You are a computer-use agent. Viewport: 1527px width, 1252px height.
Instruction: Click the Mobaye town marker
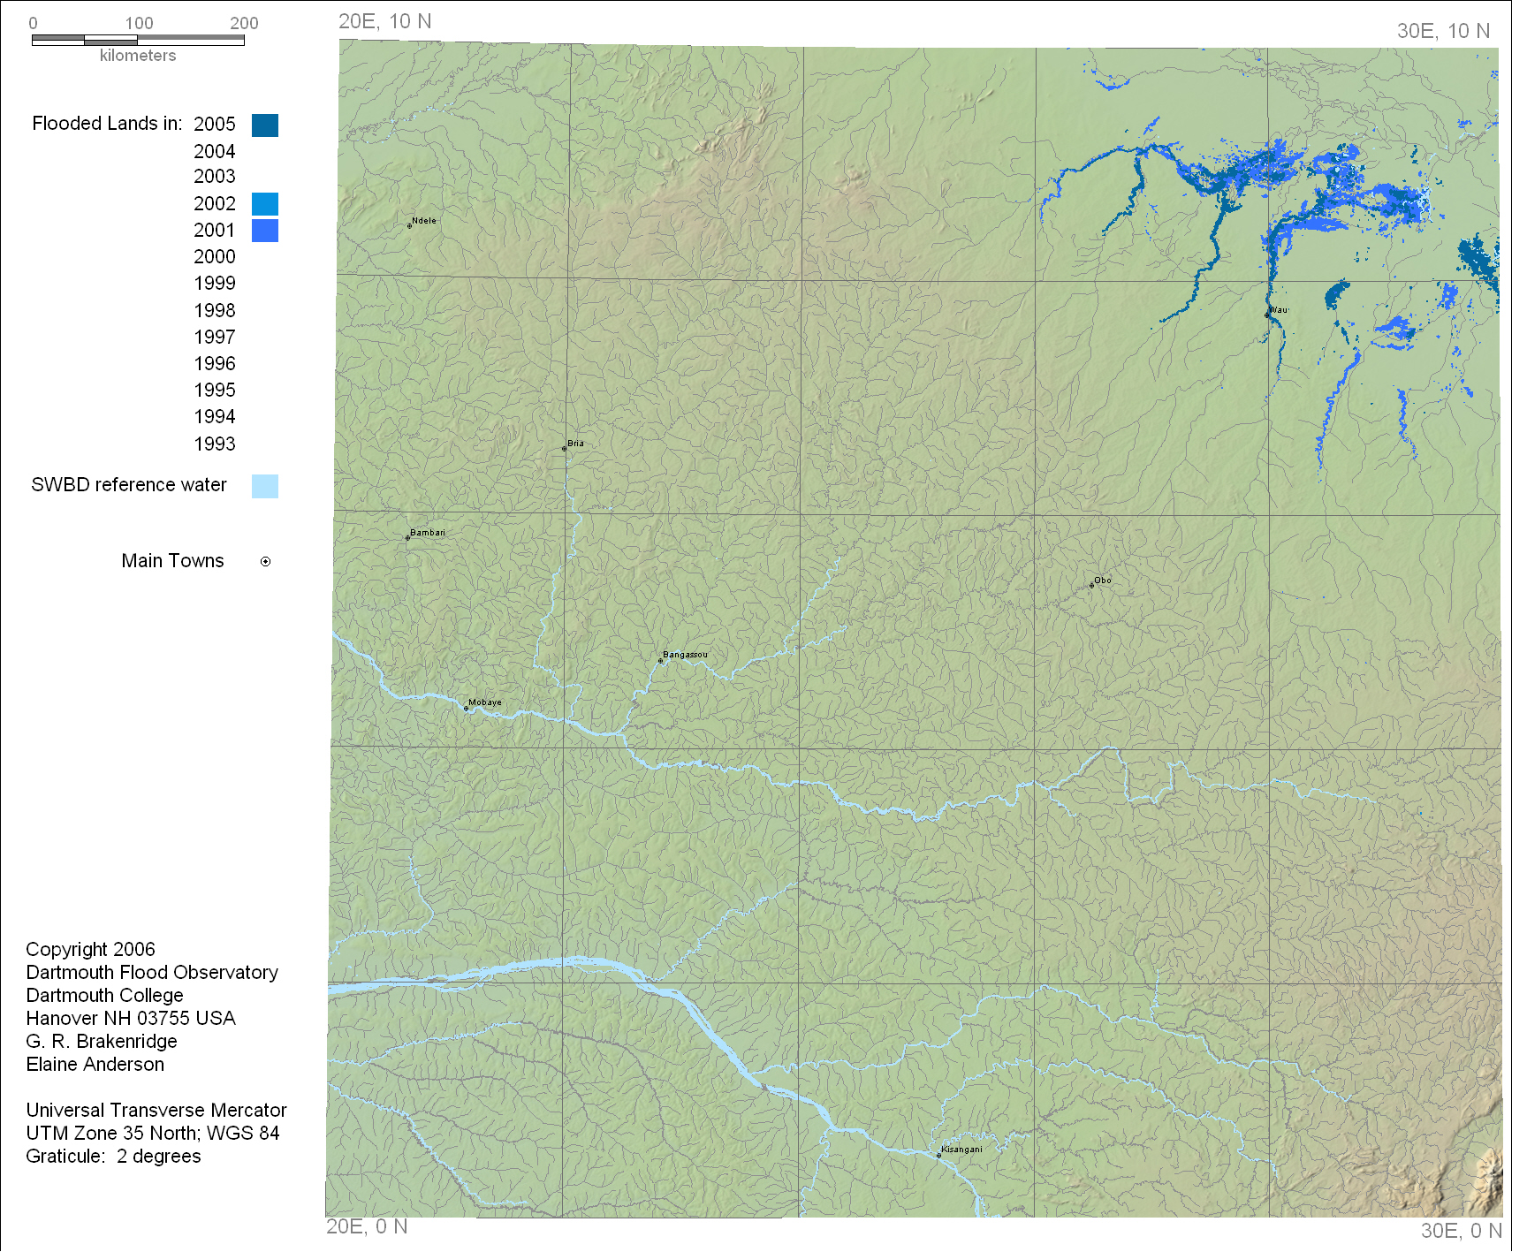(x=467, y=708)
